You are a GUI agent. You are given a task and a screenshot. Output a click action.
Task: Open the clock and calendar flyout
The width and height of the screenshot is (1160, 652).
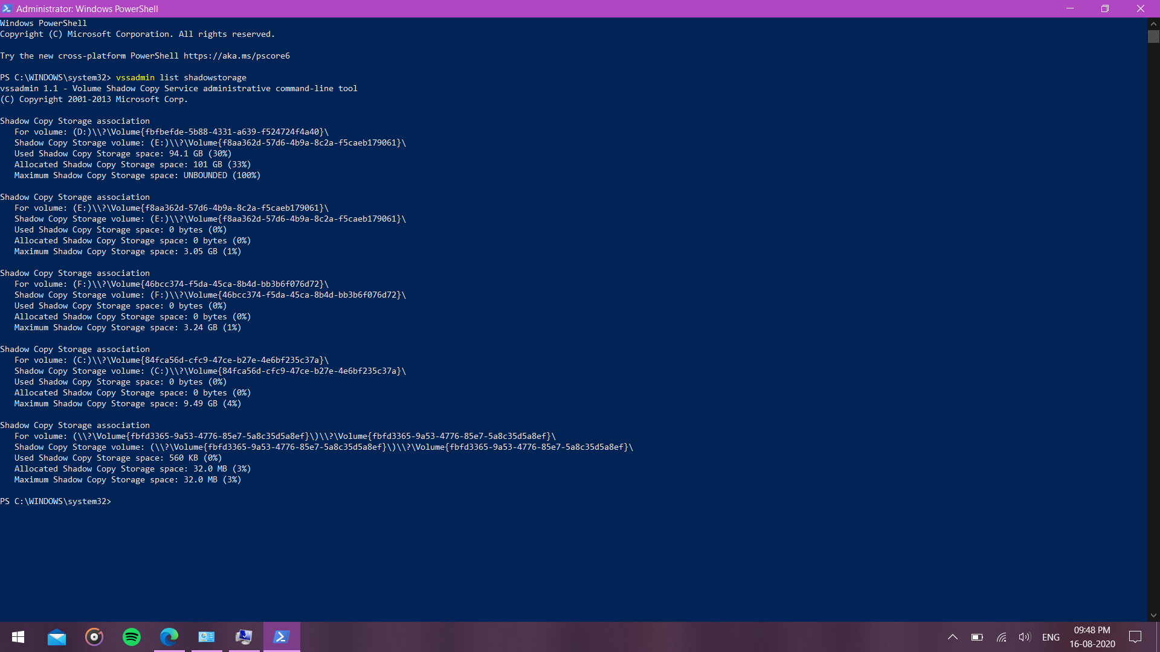(x=1092, y=637)
